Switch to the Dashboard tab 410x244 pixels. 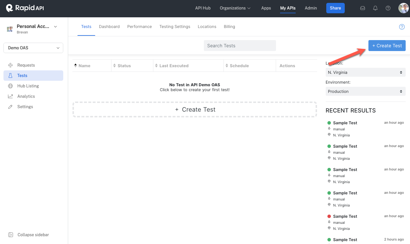click(109, 27)
